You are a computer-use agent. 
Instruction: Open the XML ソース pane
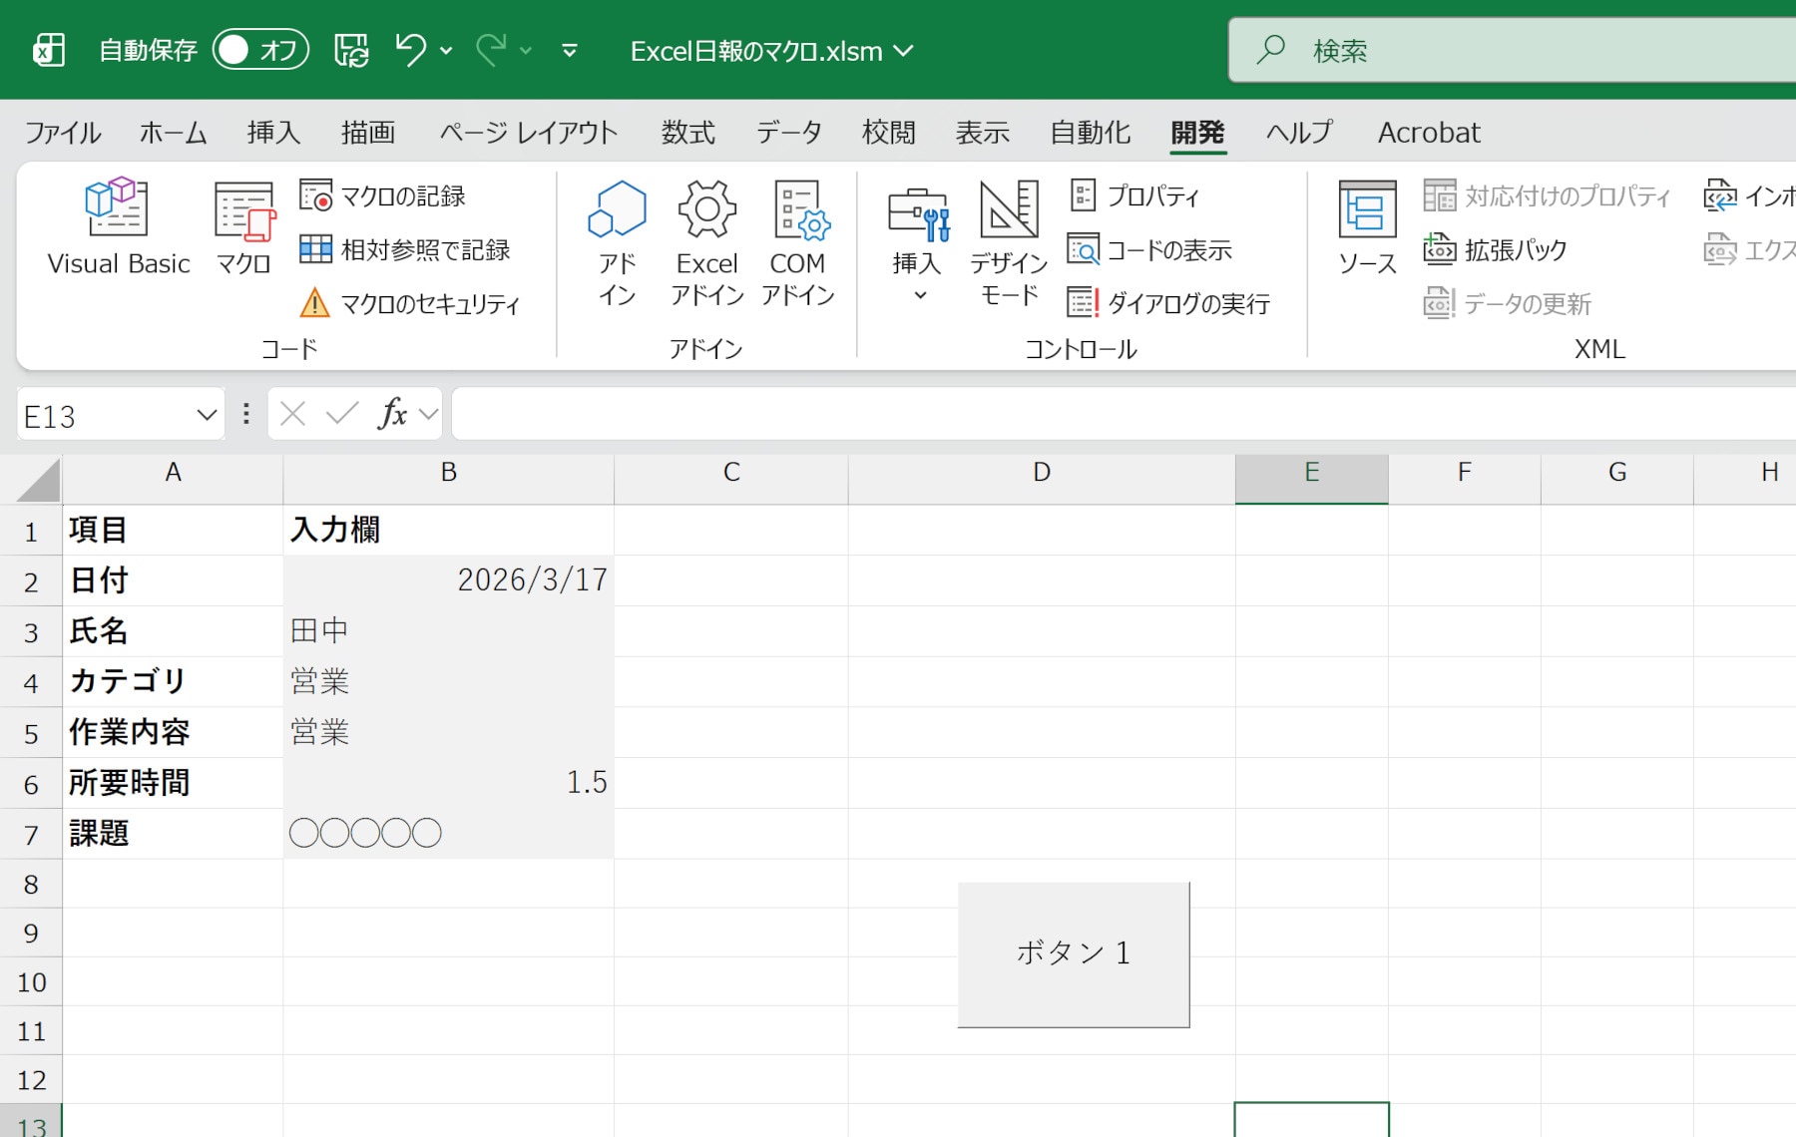tap(1367, 227)
